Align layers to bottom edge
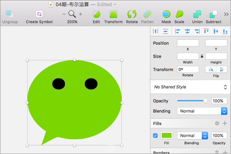This screenshot has width=231, height=154. tap(225, 31)
